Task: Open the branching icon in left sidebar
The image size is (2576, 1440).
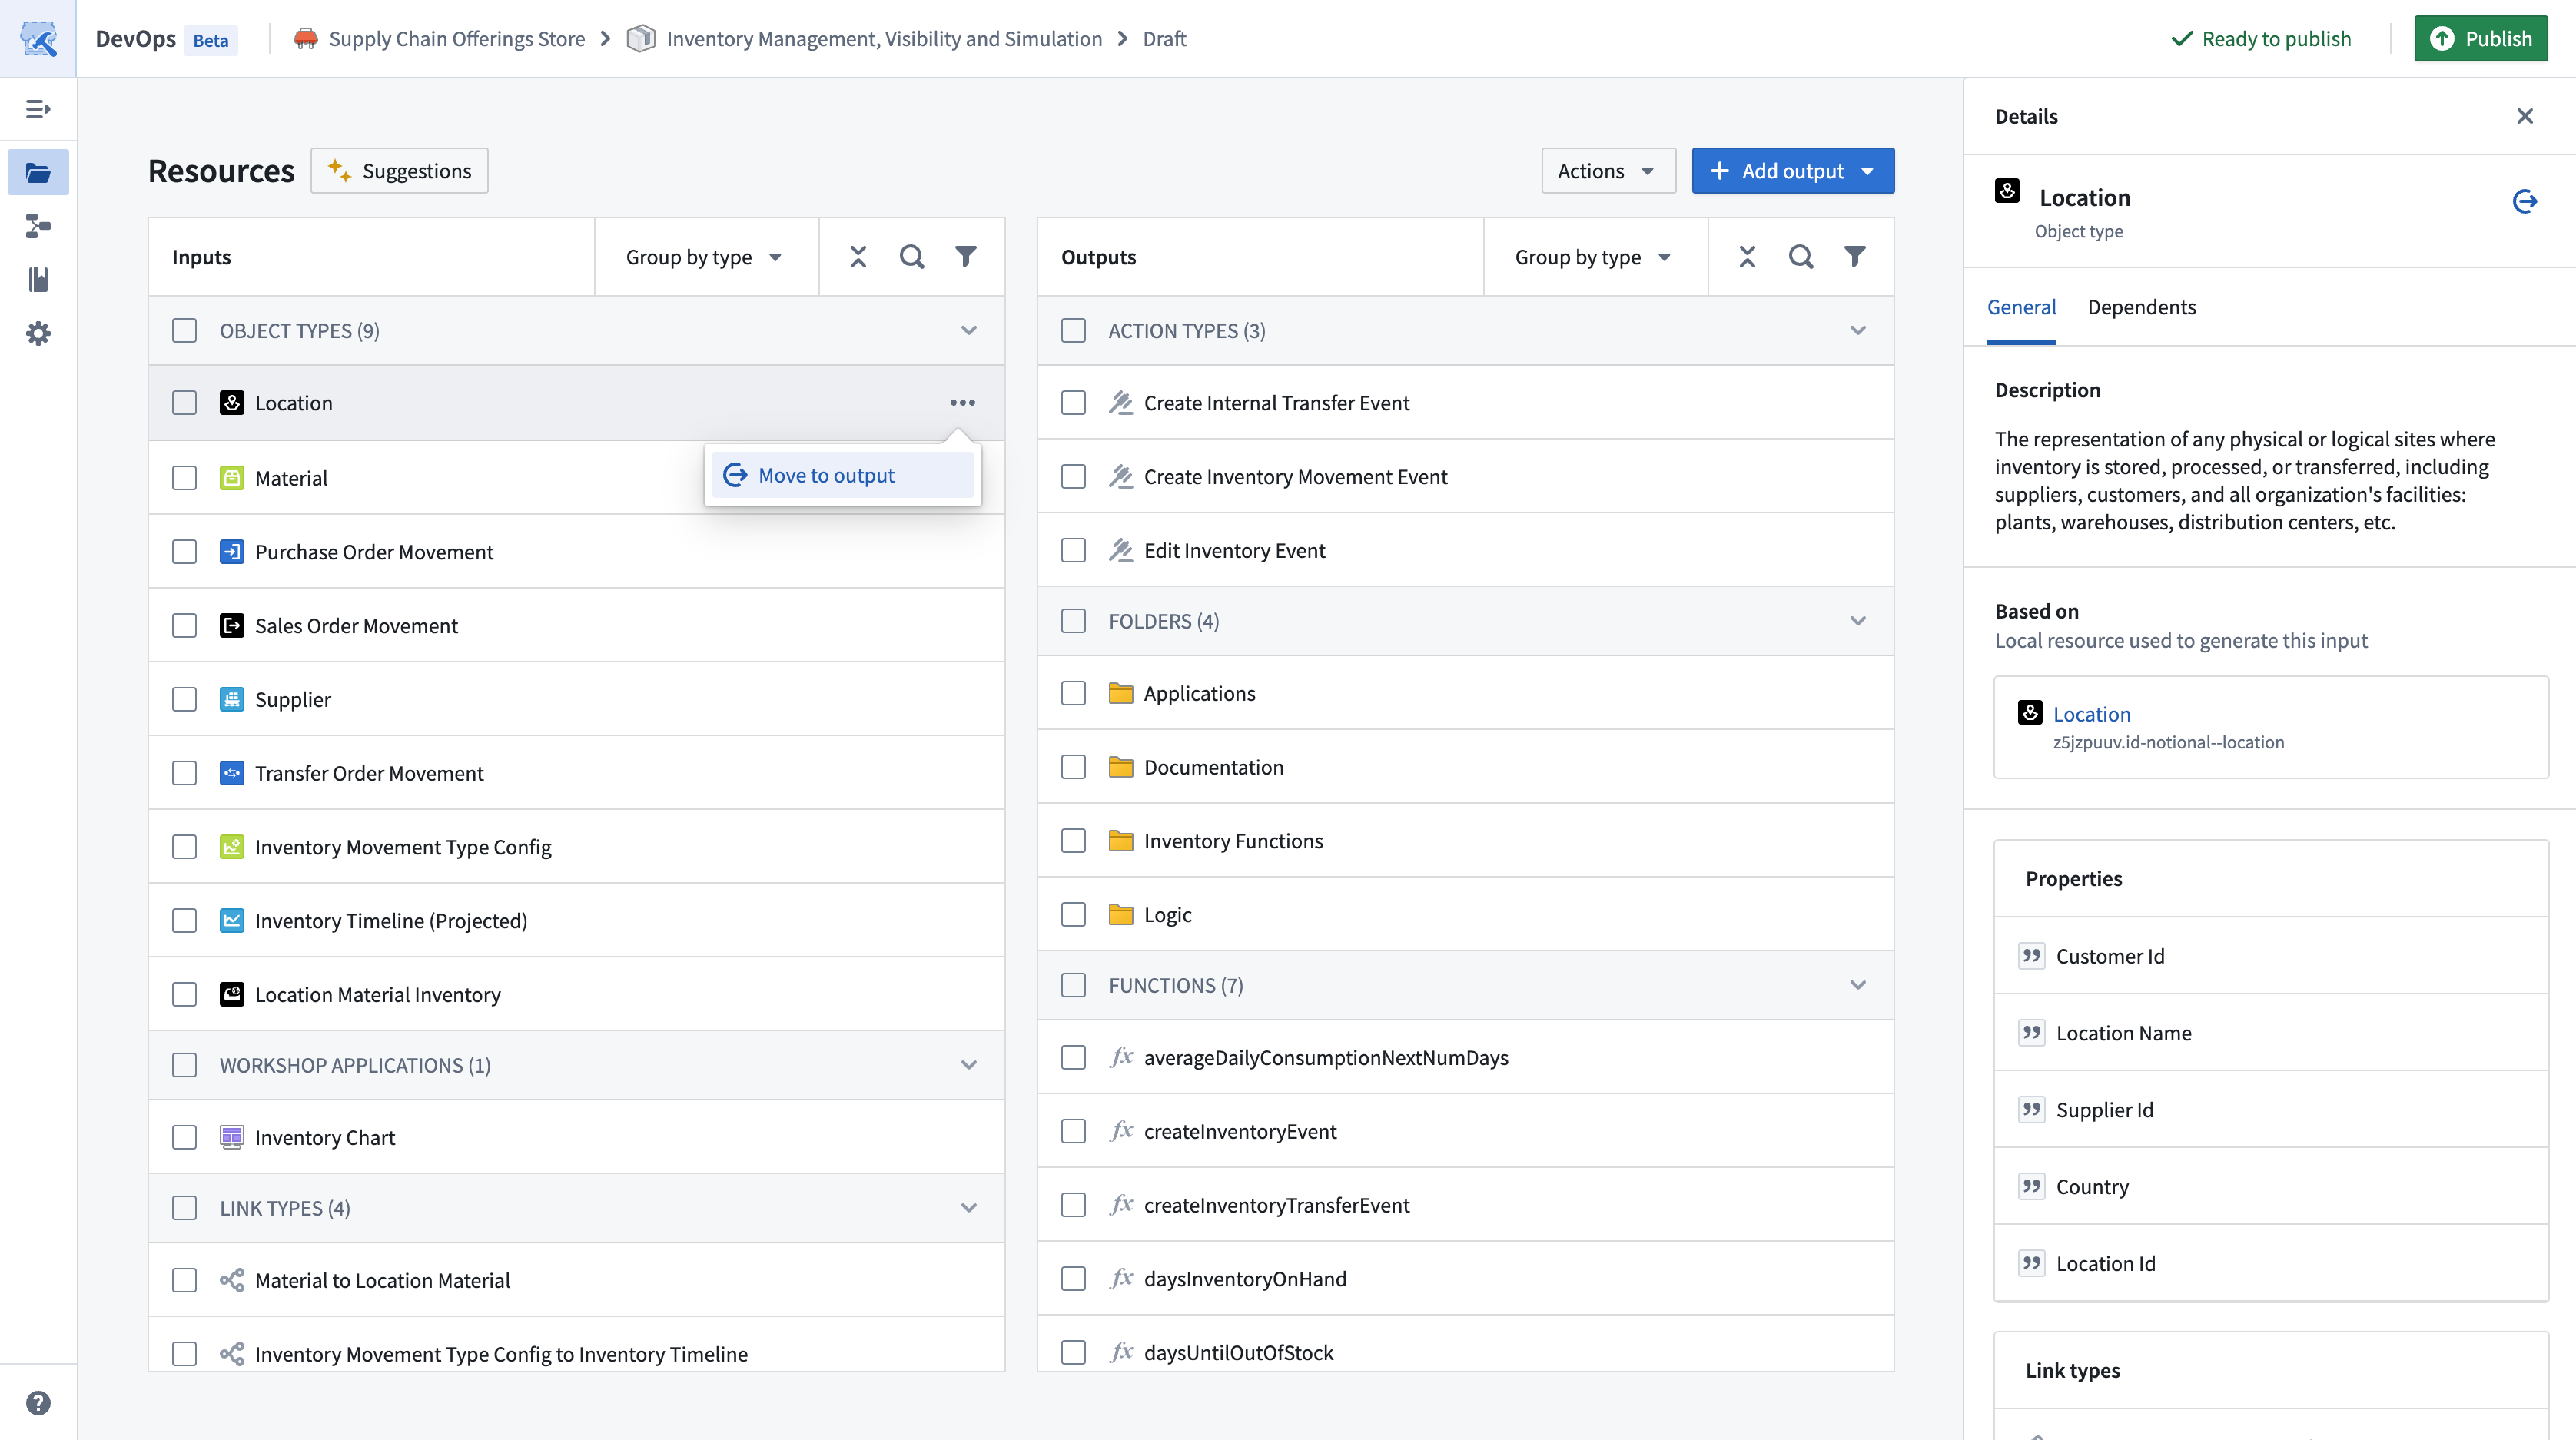Action: 38,226
